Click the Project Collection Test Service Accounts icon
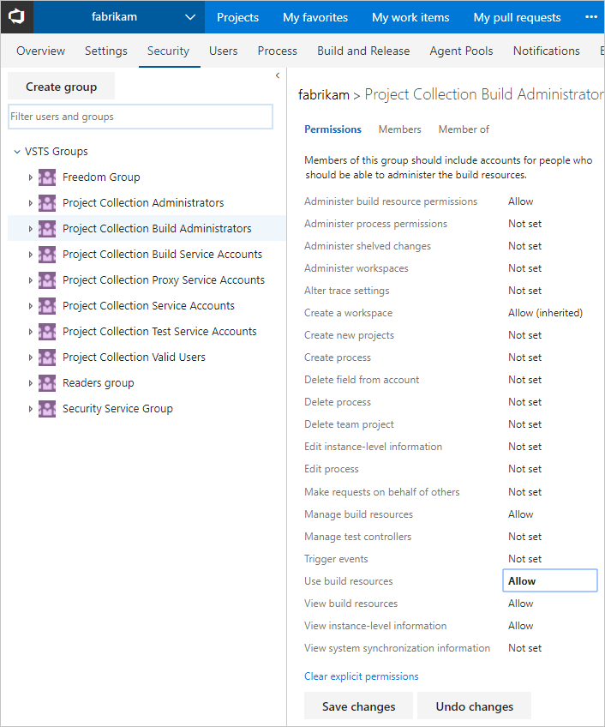Viewport: 605px width, 727px height. (x=46, y=331)
